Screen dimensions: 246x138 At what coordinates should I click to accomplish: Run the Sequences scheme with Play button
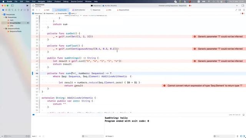pos(27,5)
